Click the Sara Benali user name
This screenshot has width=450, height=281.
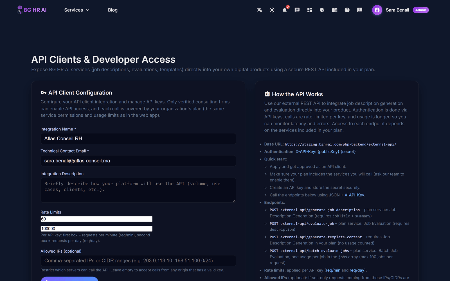point(397,10)
